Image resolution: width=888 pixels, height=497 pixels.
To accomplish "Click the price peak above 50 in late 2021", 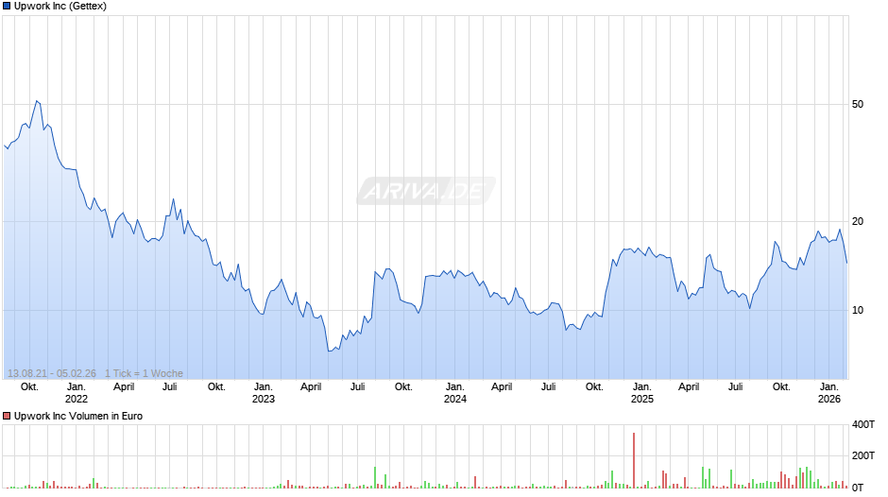I will 37,101.
